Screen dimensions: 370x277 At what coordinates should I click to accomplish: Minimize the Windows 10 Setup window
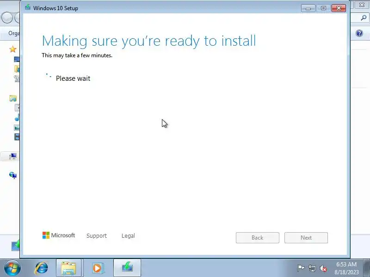point(308,8)
